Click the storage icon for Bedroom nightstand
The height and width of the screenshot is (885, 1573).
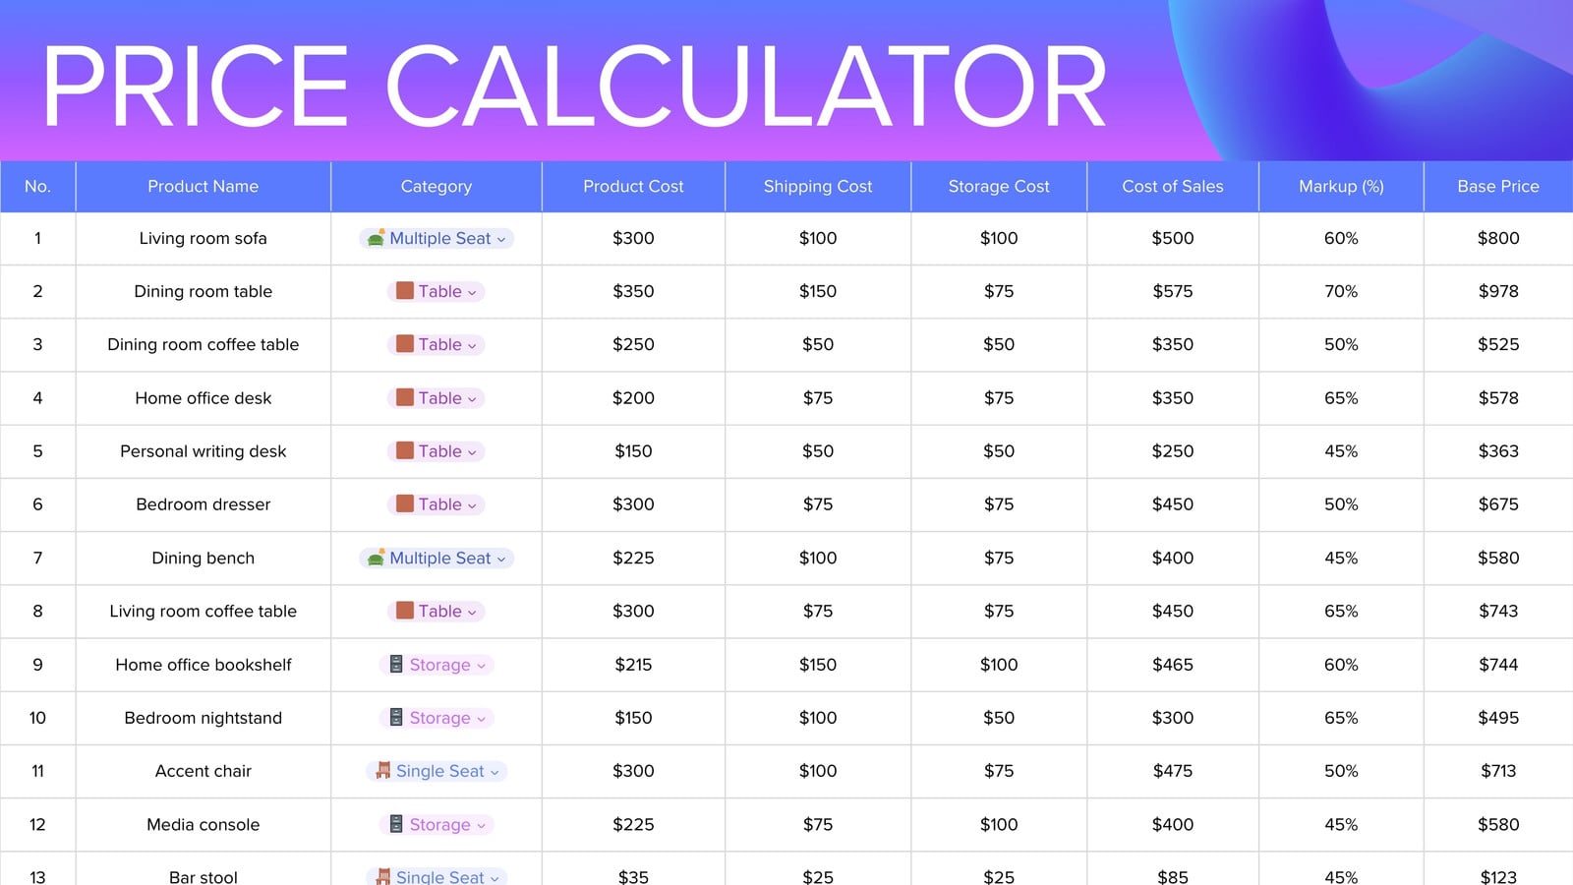tap(395, 718)
